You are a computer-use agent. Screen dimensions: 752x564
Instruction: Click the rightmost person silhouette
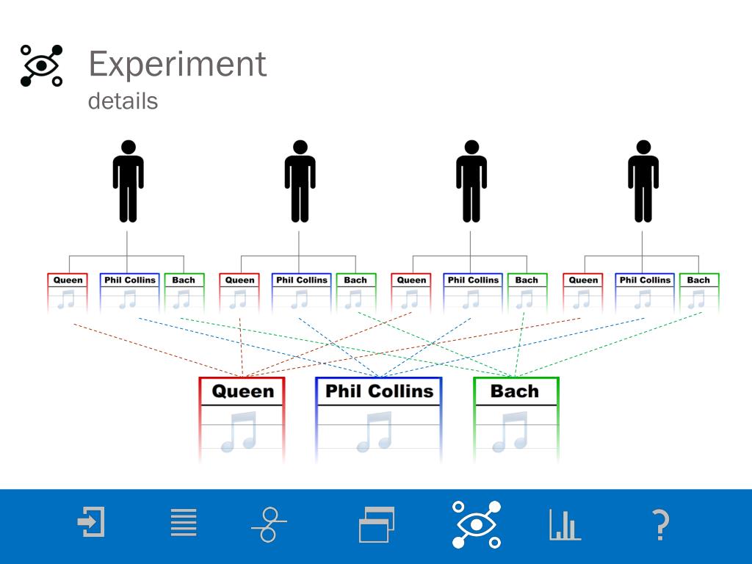click(643, 181)
